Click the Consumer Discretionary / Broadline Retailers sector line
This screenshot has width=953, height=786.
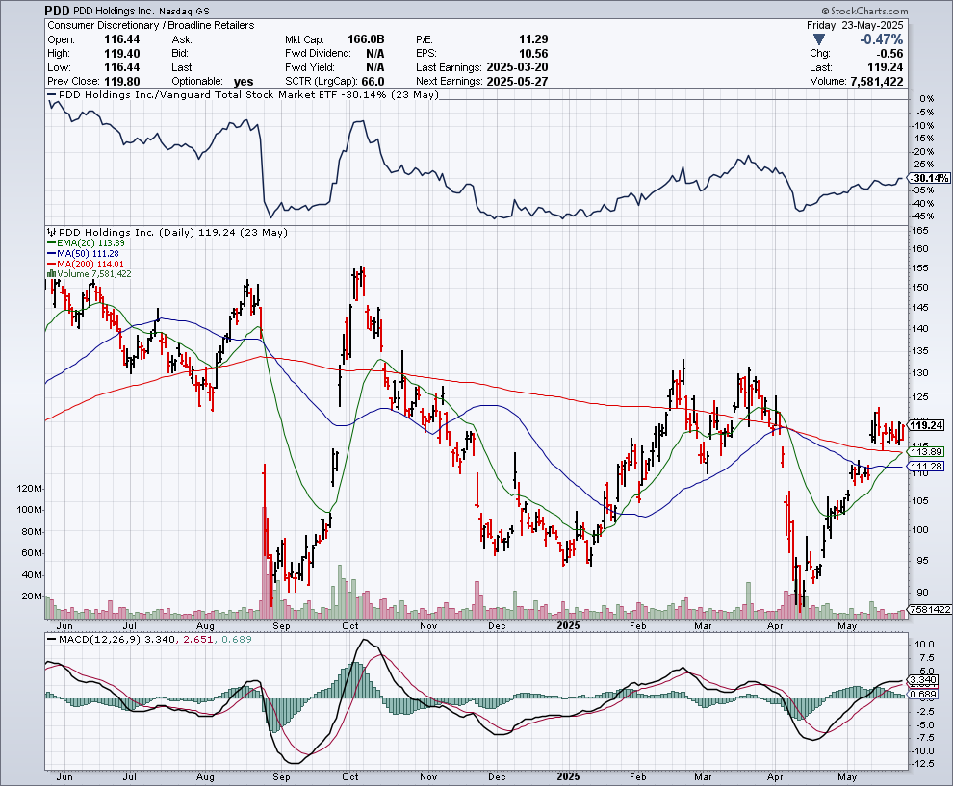(x=151, y=26)
